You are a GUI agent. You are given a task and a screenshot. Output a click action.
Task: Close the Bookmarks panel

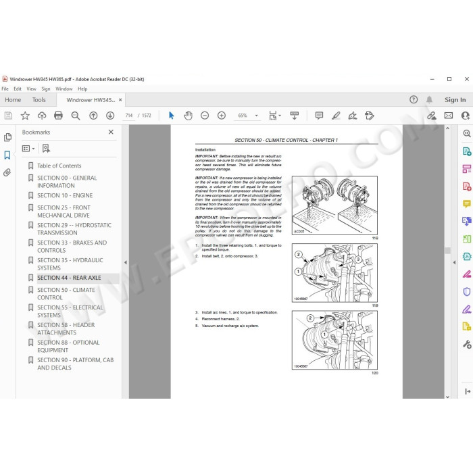pyautogui.click(x=111, y=132)
